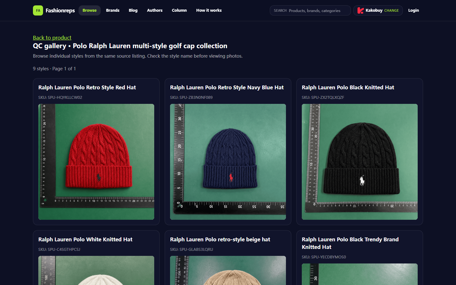Open the retro-style beige hat thumbnail
The image size is (456, 285).
pos(228,270)
